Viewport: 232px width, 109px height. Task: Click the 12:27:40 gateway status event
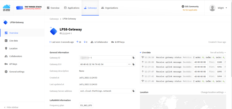[x=183, y=81]
